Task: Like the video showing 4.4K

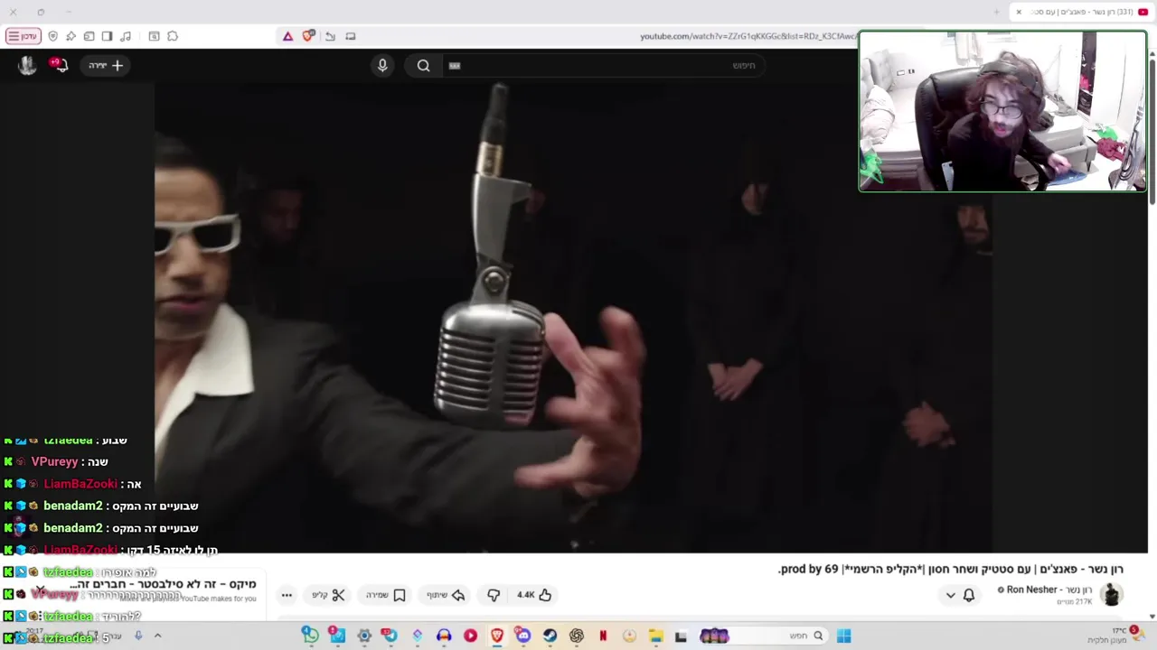Action: (533, 595)
